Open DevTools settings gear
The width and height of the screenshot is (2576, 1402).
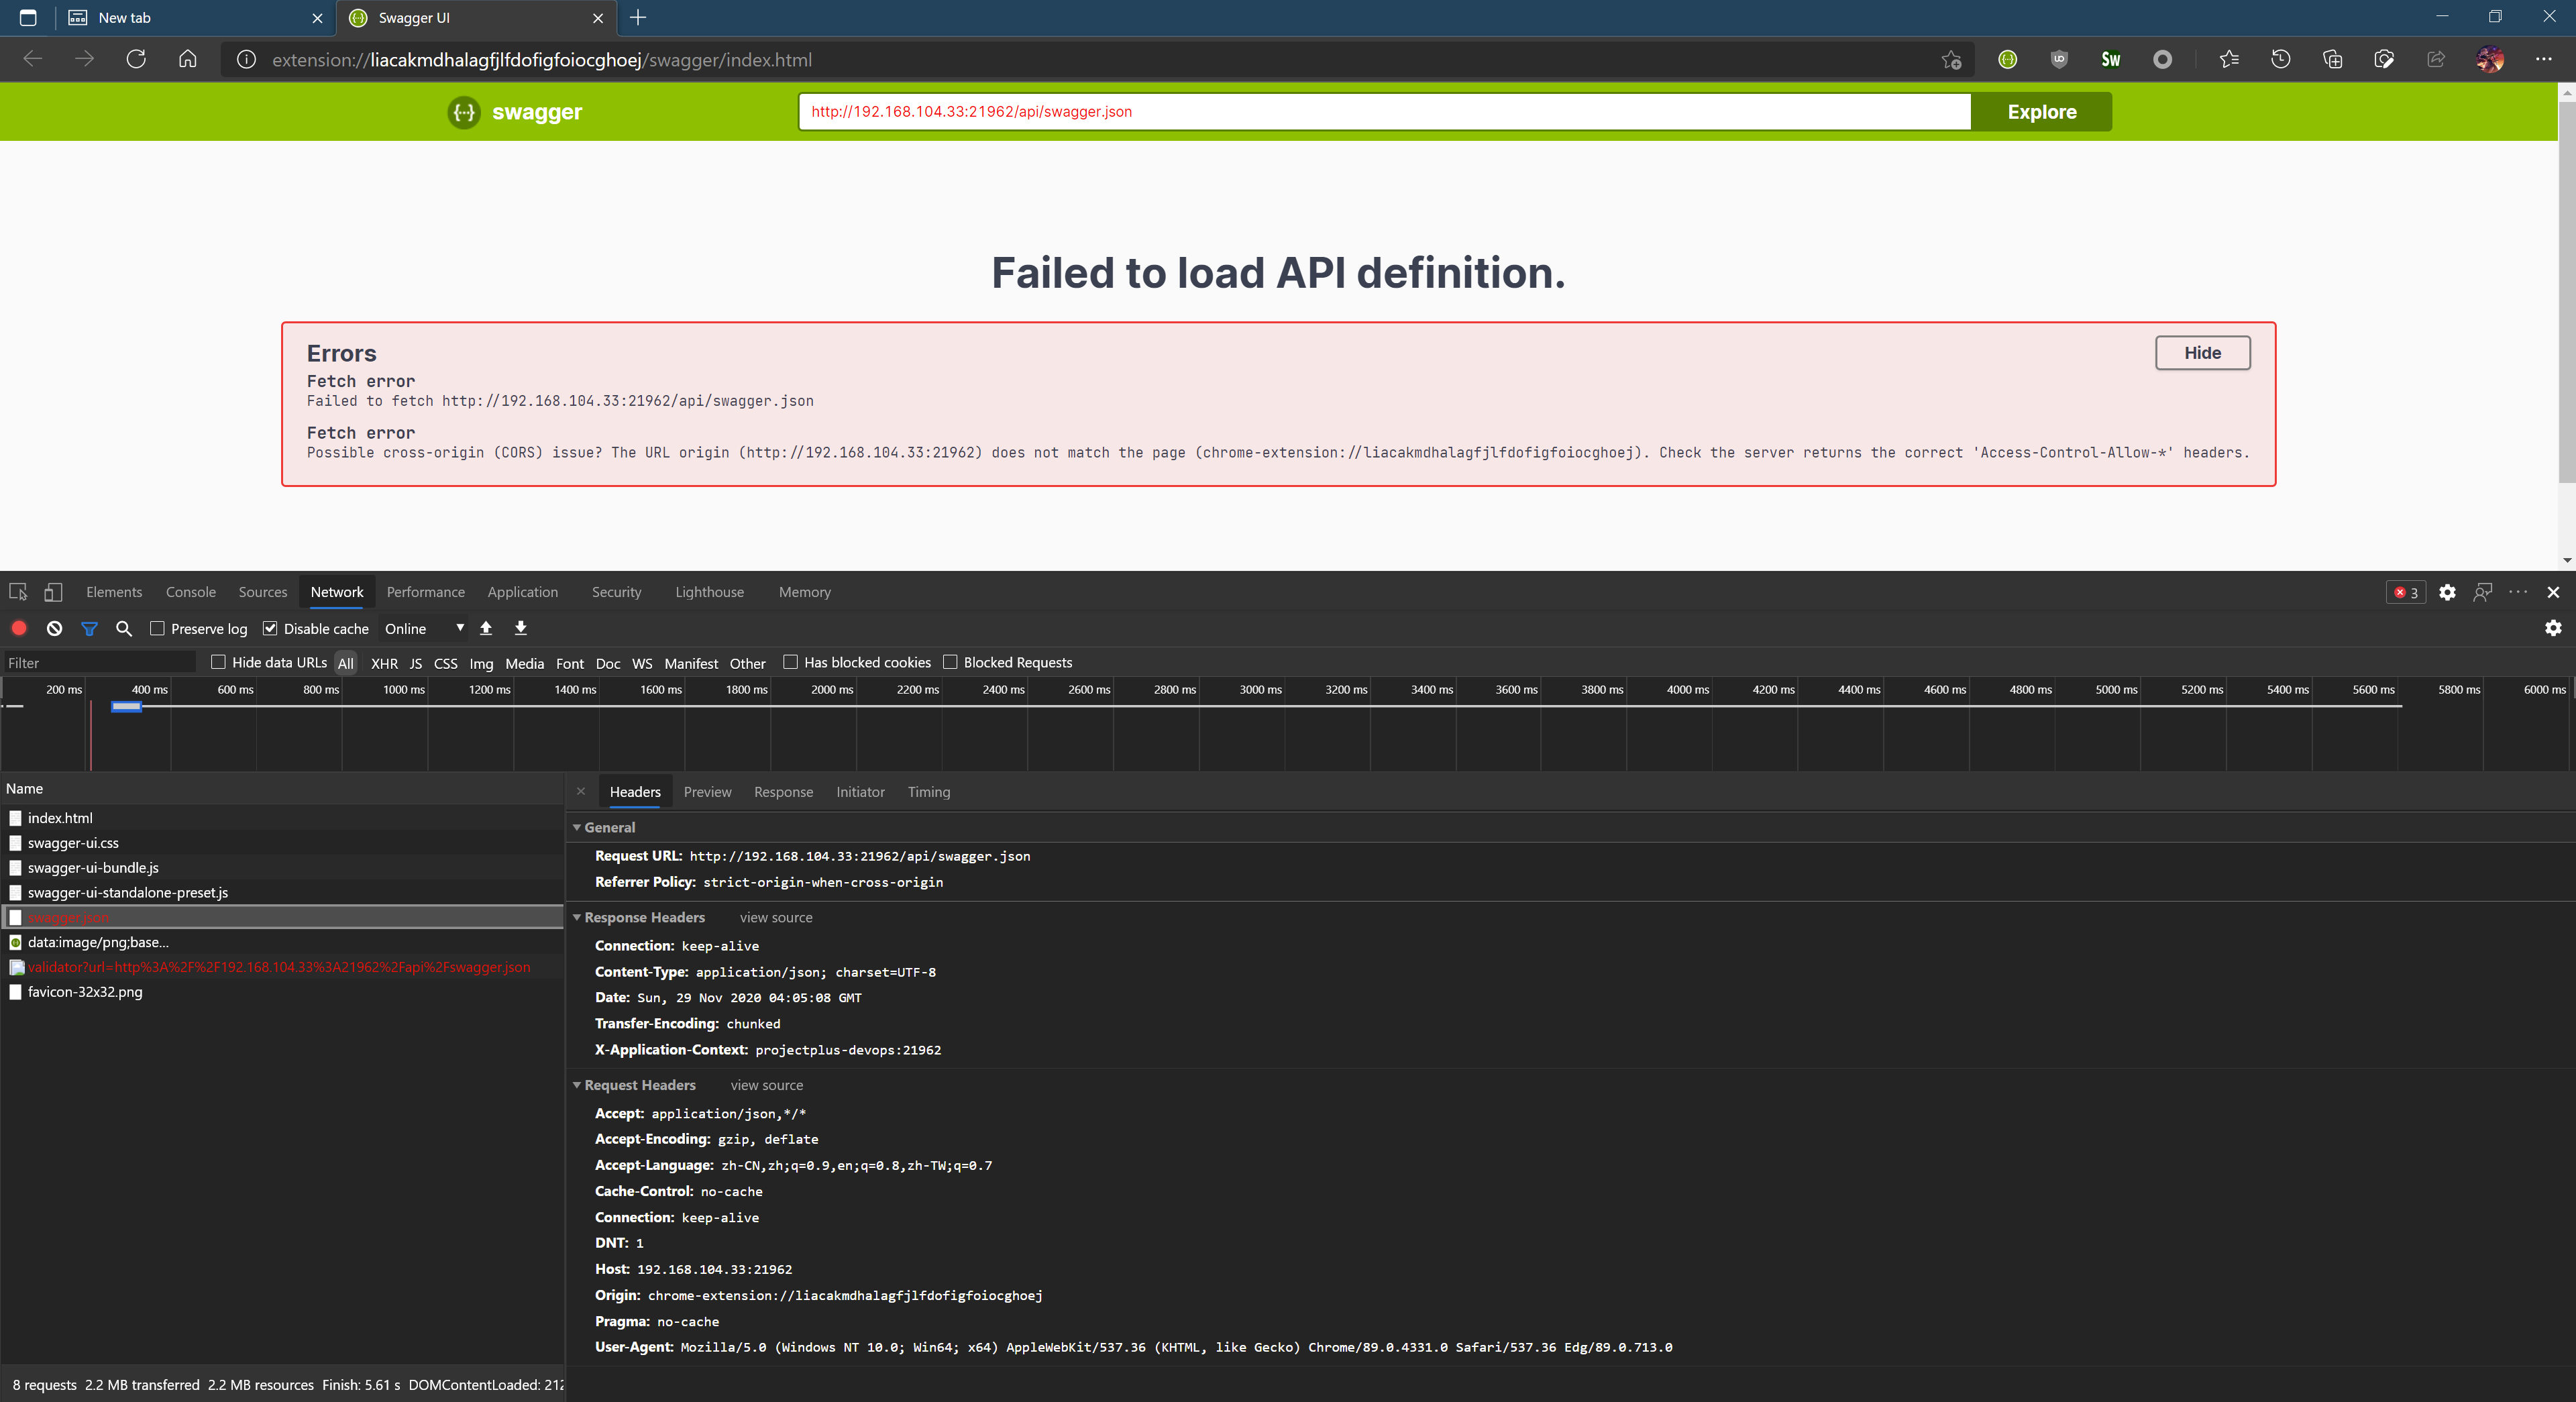click(2446, 592)
